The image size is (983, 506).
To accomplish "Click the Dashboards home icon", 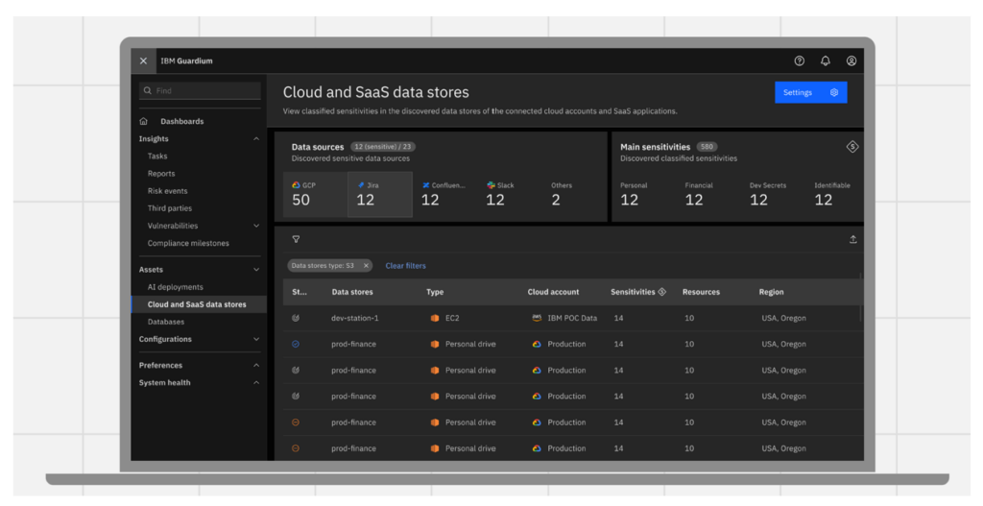I will point(144,122).
